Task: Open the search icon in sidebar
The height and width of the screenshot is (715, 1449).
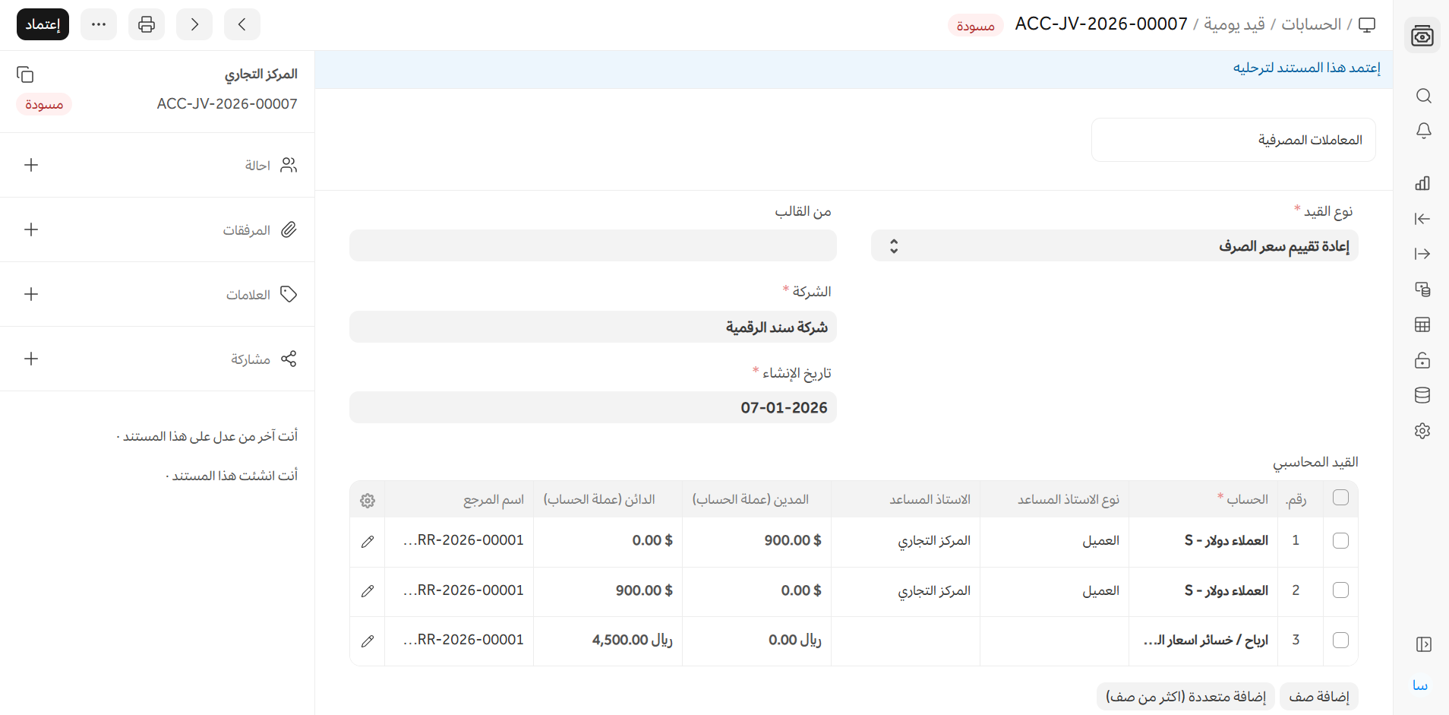Action: click(x=1423, y=96)
